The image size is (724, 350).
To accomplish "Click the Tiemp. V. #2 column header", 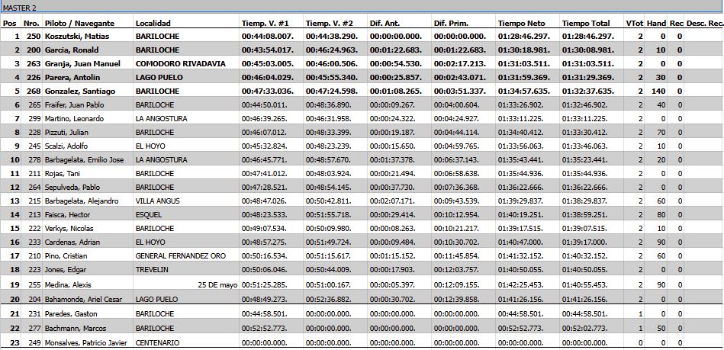I will [328, 24].
